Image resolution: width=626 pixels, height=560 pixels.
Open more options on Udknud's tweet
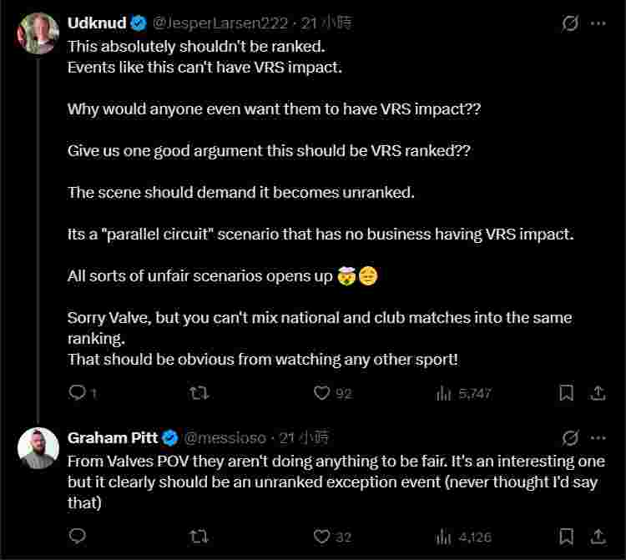pyautogui.click(x=598, y=23)
